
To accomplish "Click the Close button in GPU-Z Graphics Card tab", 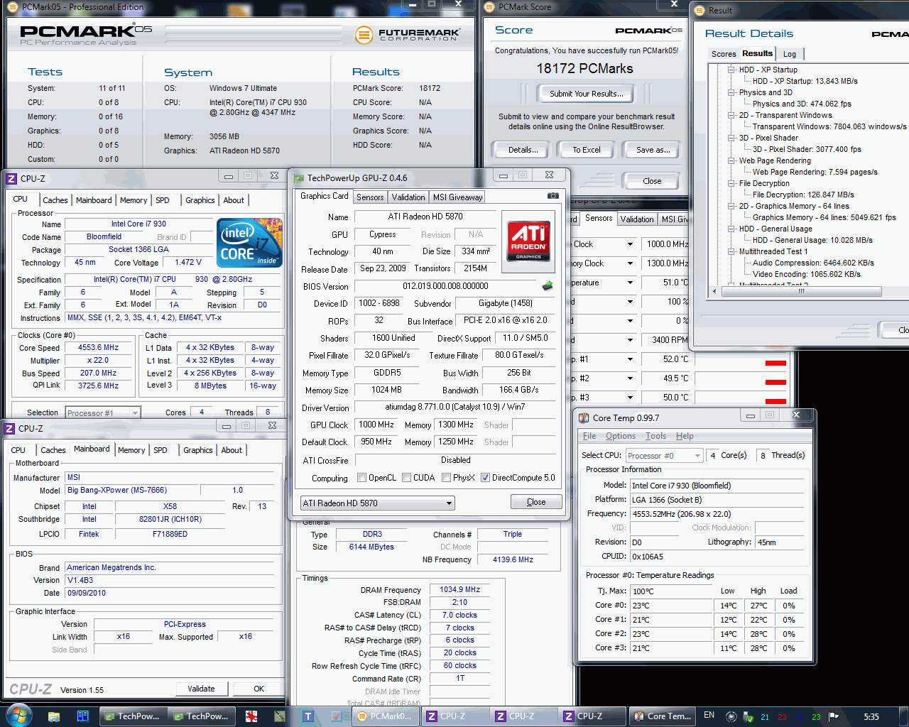I will point(536,502).
